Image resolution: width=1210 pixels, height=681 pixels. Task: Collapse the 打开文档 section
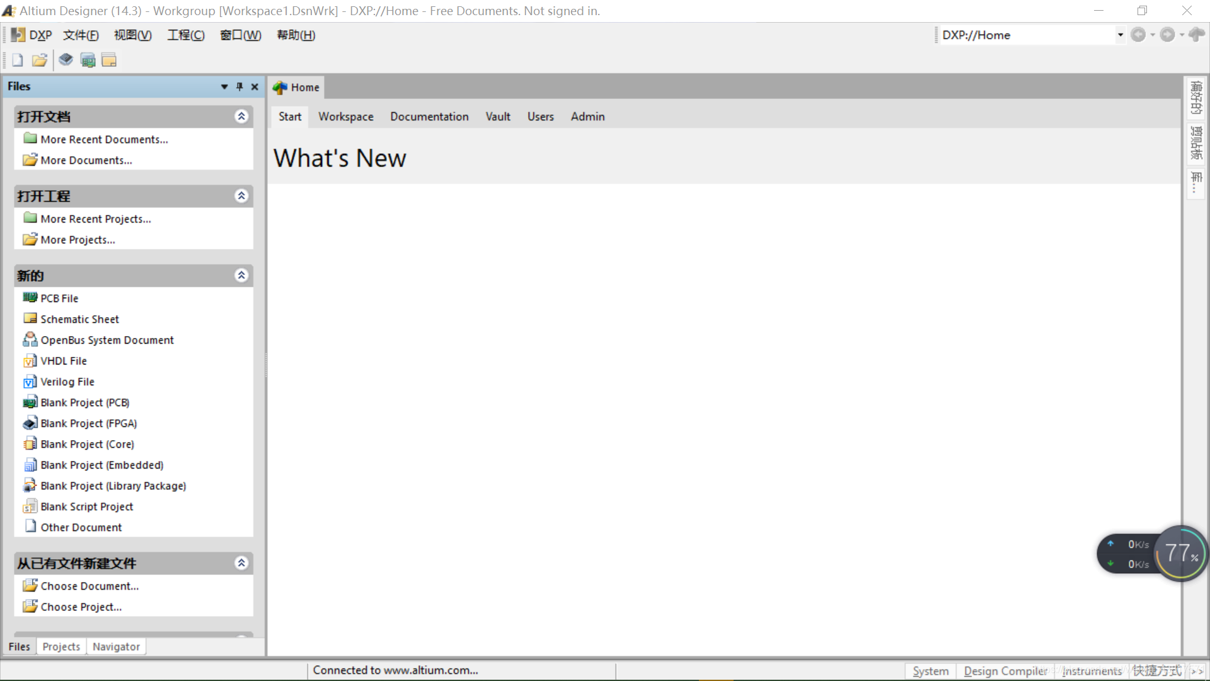pos(241,117)
